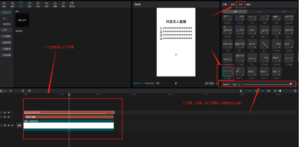The width and height of the screenshot is (299, 147).
Task: Select the 抖音无人直播 text clip on timeline
Action: (x=69, y=117)
